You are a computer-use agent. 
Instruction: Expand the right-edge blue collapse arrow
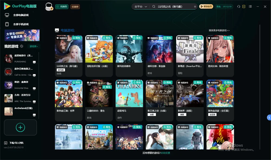click(269, 118)
